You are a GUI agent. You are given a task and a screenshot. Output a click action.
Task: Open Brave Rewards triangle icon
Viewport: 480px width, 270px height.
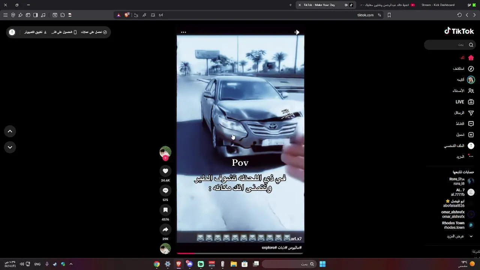[118, 15]
